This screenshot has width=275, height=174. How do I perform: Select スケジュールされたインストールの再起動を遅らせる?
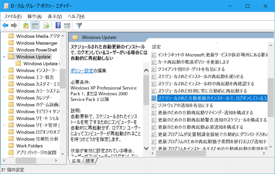pos(201,76)
